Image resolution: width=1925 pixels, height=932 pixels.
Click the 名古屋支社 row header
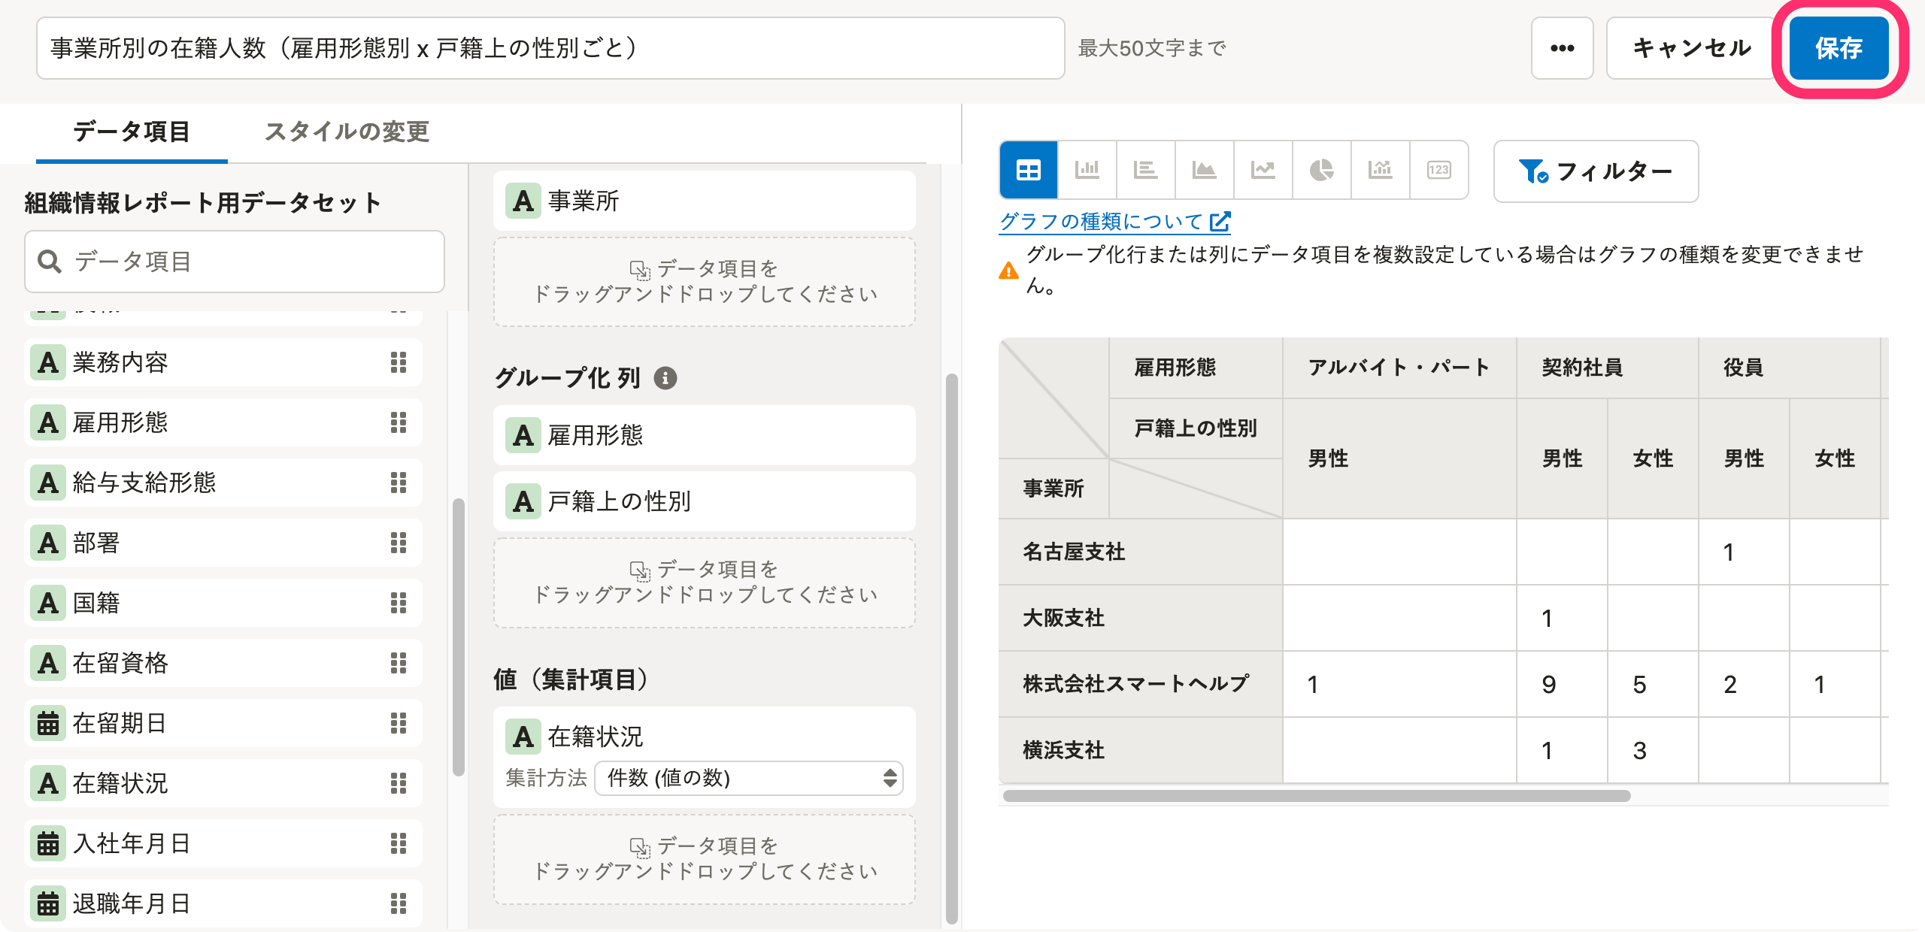pos(1141,552)
